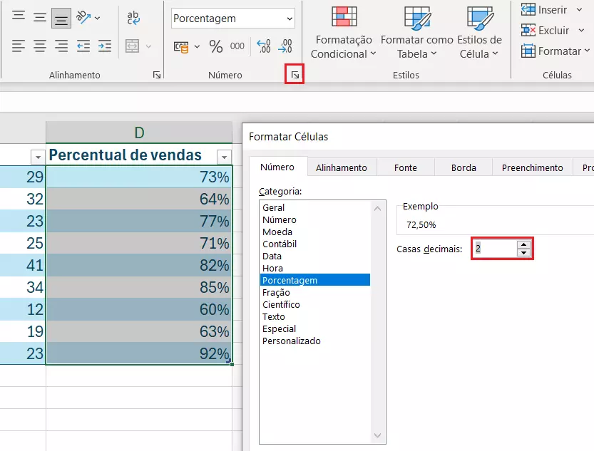
Task: Click the Increase Decimal icon
Action: (263, 47)
